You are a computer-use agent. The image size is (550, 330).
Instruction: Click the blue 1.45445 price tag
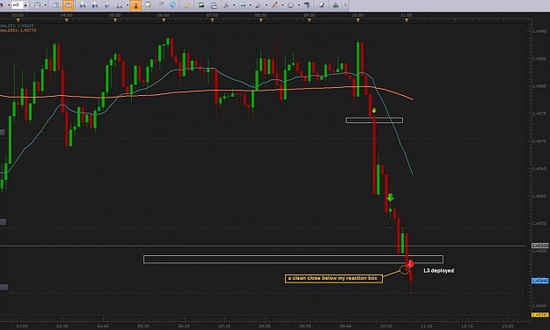coord(539,281)
